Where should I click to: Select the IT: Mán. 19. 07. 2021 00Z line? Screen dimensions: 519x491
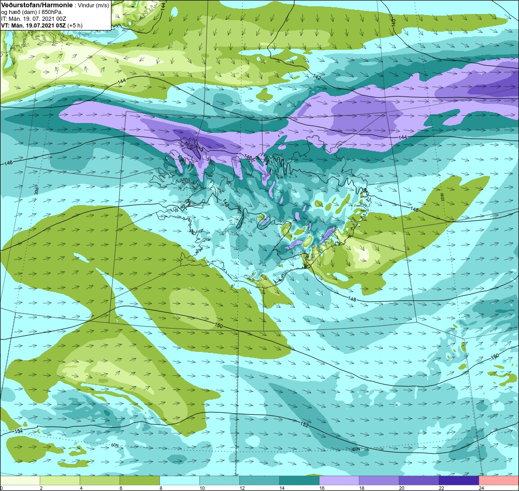pyautogui.click(x=34, y=19)
